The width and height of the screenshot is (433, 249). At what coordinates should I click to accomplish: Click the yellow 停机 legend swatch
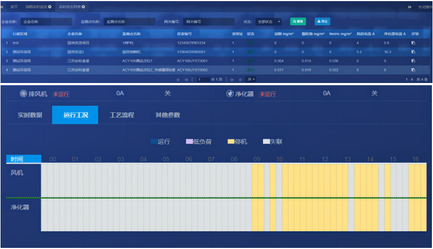point(231,142)
